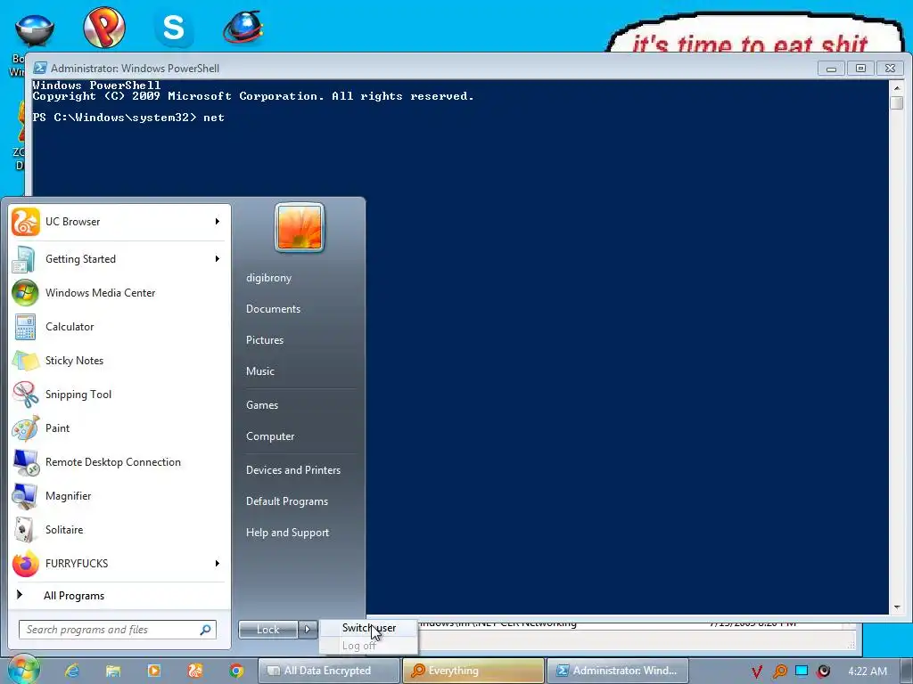Select Log off from the power menu

point(368,646)
